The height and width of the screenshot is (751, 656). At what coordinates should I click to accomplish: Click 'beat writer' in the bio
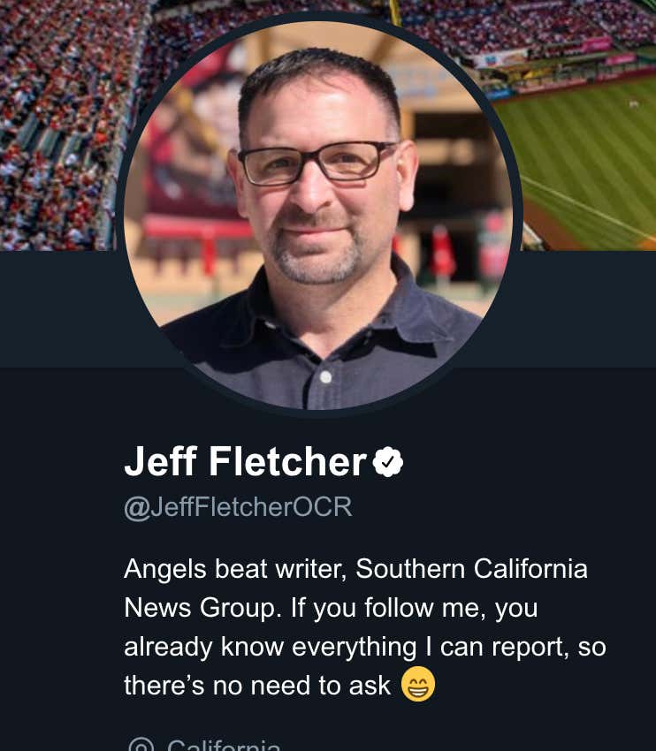point(281,569)
